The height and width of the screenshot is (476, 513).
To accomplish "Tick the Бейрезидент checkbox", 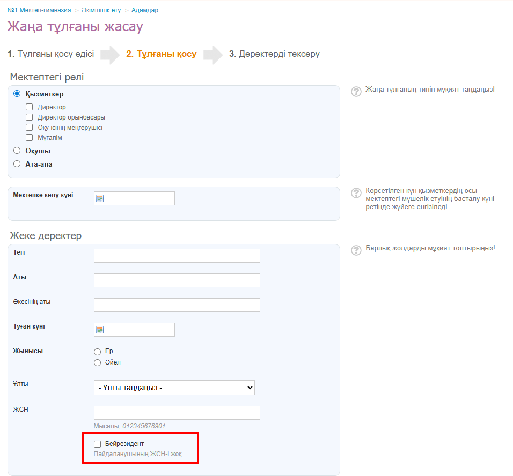I will tap(97, 444).
